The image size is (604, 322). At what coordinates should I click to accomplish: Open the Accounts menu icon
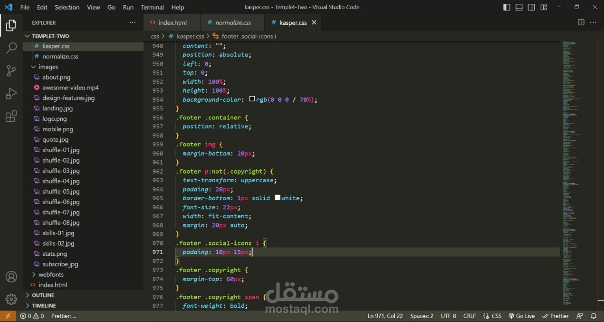(x=11, y=277)
